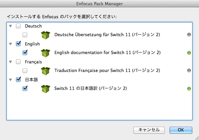This screenshot has height=140, width=199.
Task: Check the Deutsch group checkbox
Action: [x=18, y=26]
